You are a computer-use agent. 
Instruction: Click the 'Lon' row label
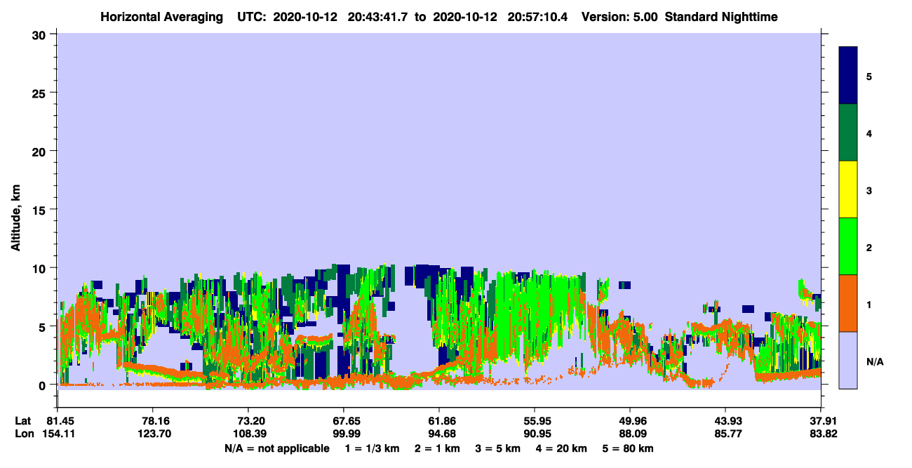[23, 434]
